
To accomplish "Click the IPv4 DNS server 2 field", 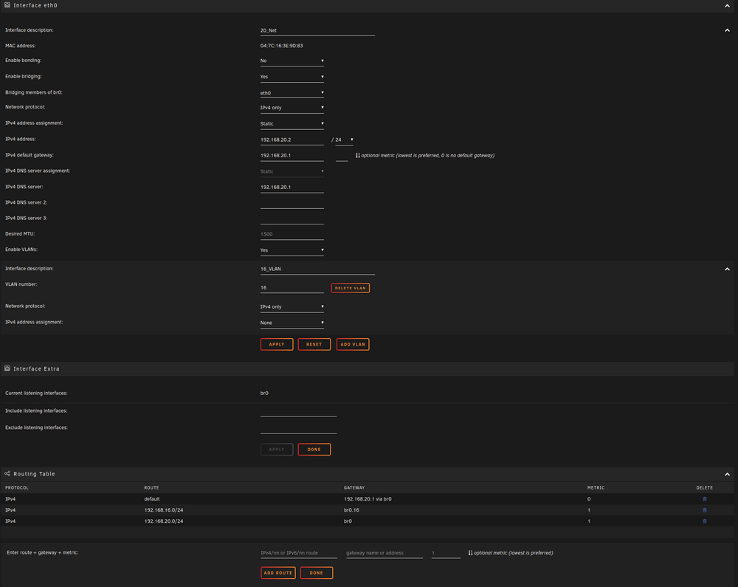I will [x=292, y=203].
